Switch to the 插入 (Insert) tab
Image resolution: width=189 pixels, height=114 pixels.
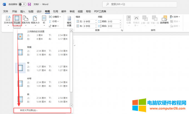click(x=23, y=11)
